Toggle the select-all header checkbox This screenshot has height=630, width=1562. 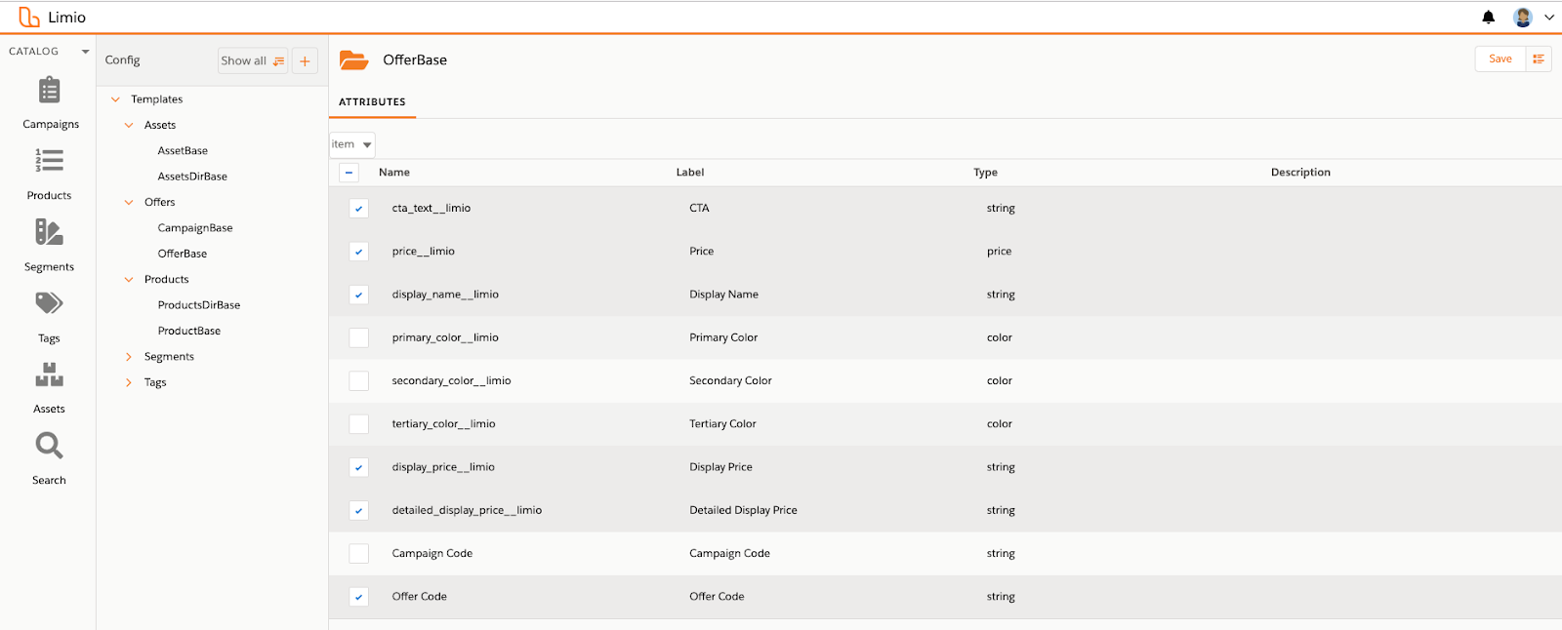[349, 173]
